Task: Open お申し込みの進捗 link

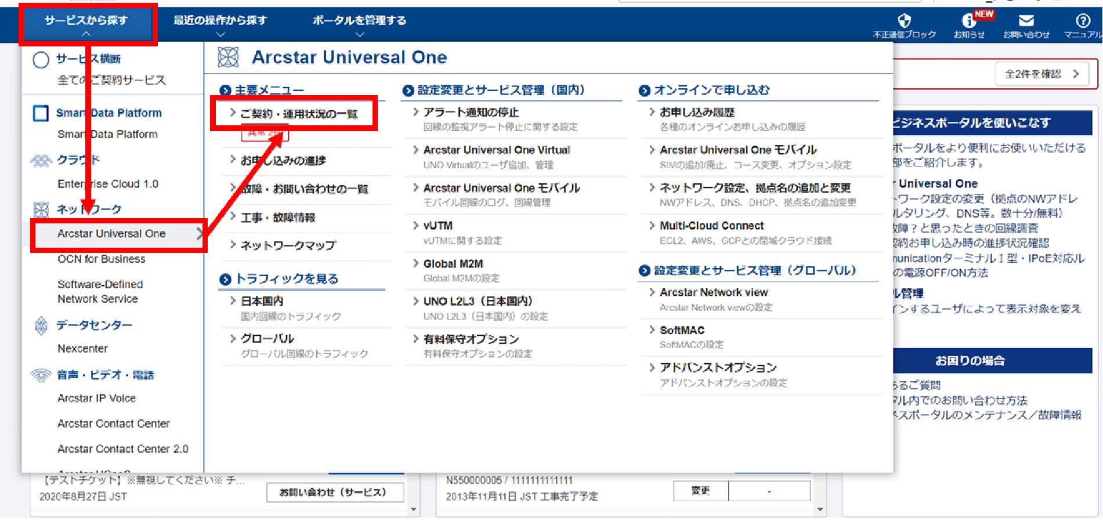Action: tap(283, 160)
